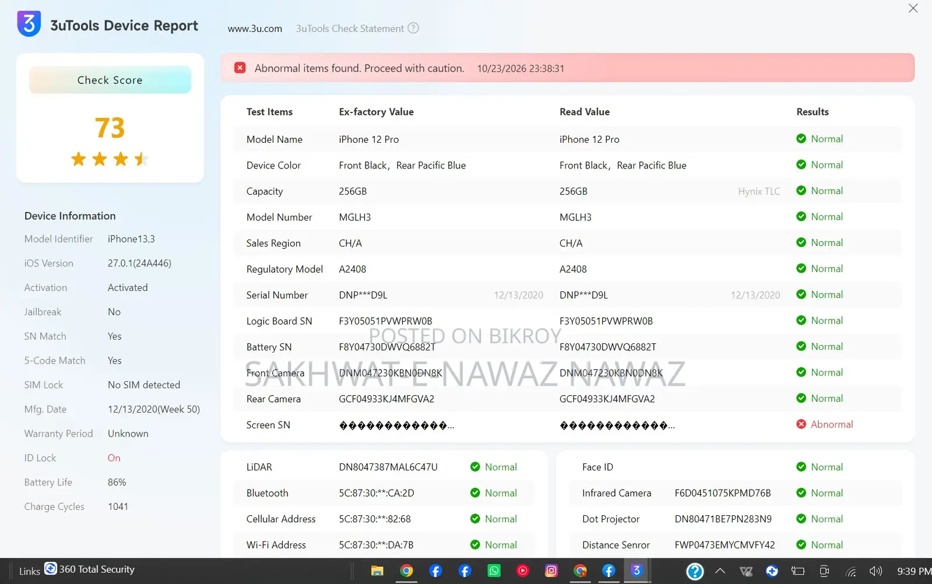Click the grey WPS-style tray icon
This screenshot has width=932, height=584.
pyautogui.click(x=746, y=571)
